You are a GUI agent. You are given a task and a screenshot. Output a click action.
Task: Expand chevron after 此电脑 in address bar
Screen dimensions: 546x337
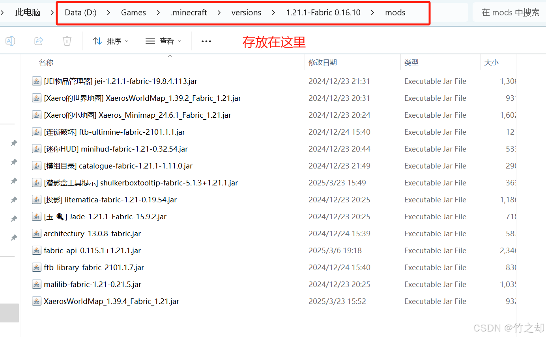coord(52,13)
